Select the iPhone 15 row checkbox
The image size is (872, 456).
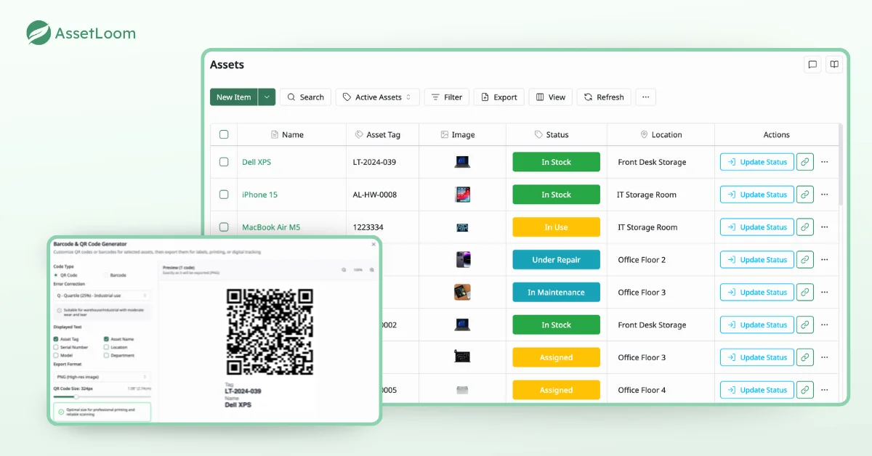224,195
